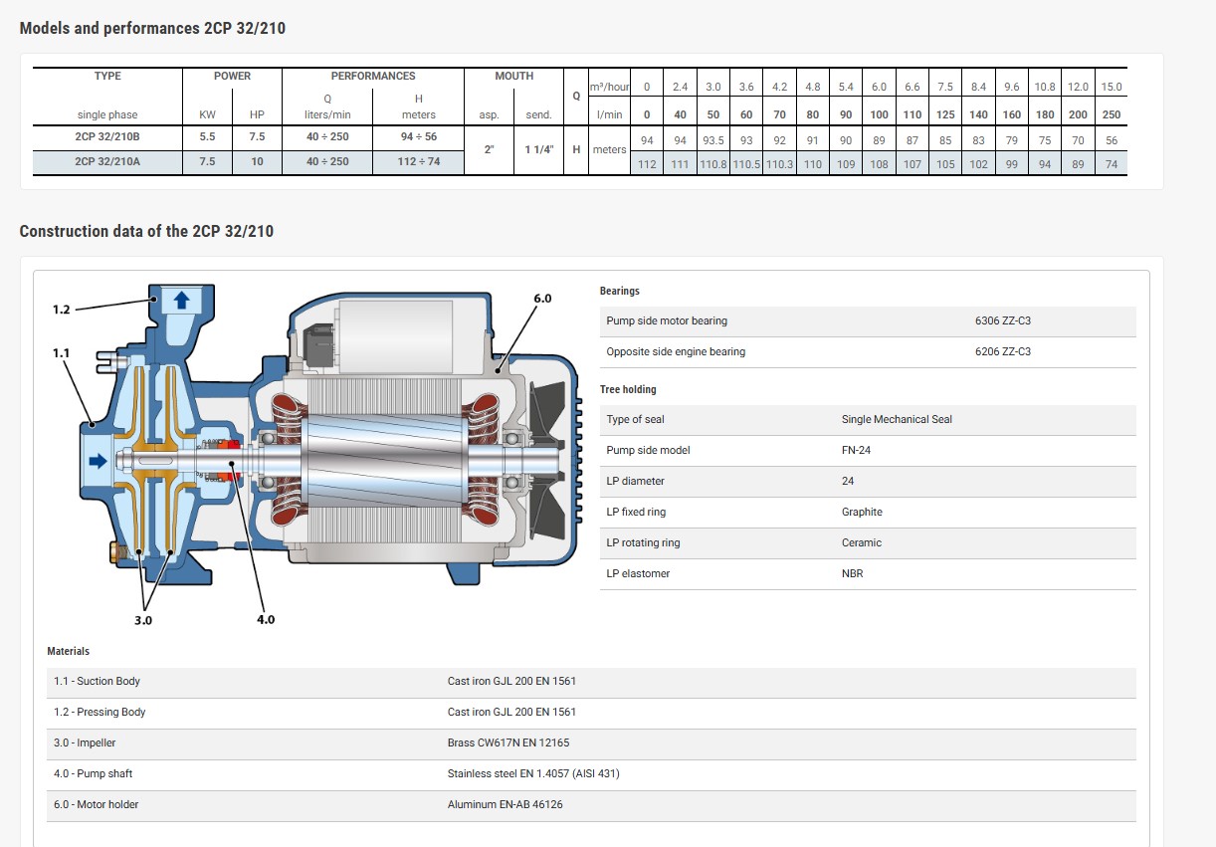Click the PERFORMANCES column header
Image resolution: width=1216 pixels, height=847 pixels.
pos(373,76)
